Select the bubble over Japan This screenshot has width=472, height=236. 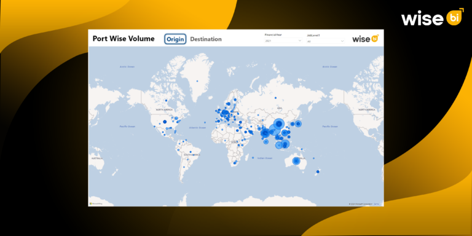[x=298, y=124]
